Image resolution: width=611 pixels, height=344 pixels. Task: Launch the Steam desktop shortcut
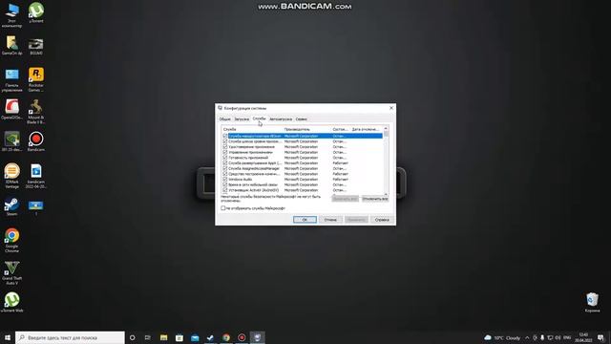(11, 206)
